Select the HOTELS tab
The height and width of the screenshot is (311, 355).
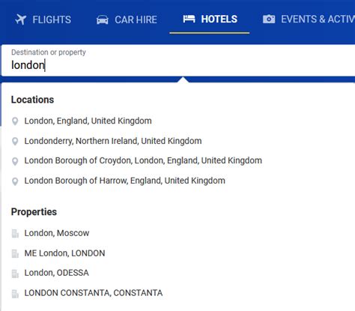click(210, 19)
